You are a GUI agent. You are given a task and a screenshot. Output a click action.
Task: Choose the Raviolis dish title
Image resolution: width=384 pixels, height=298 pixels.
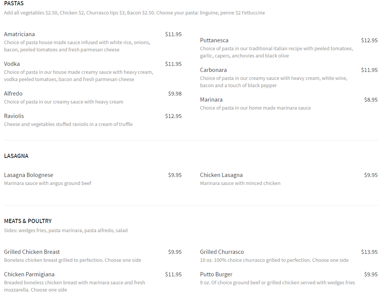tap(14, 116)
